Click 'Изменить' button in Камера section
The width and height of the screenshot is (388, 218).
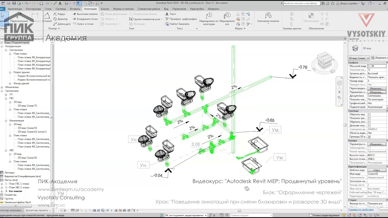pyautogui.click(x=377, y=144)
